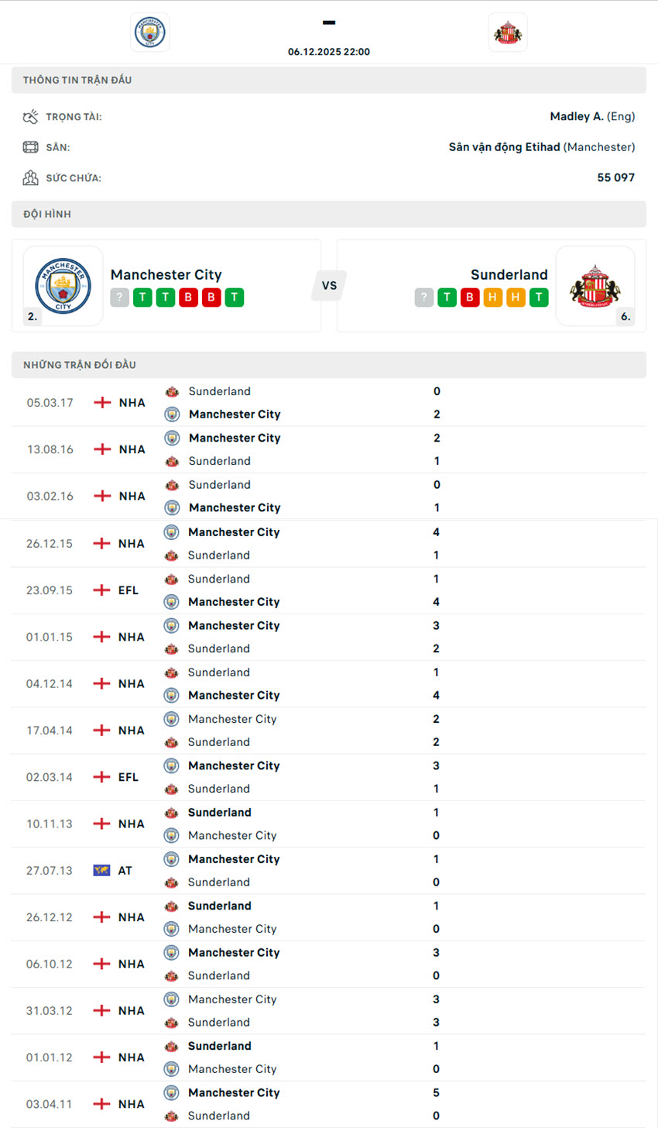Click the capacity icon beside SỨC CHỨA

point(29,177)
